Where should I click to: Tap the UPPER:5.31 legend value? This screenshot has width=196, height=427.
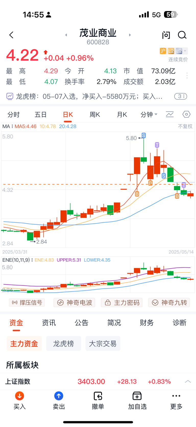[69, 260]
